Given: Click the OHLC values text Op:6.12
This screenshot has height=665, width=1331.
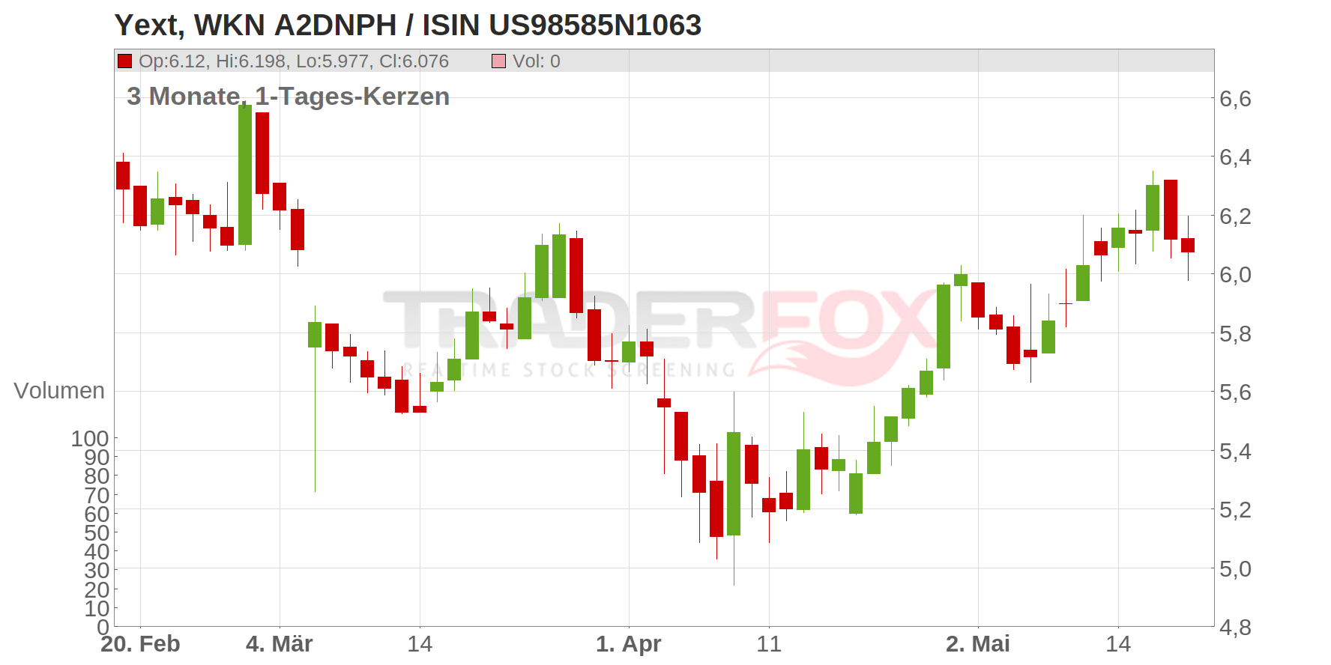Looking at the screenshot, I should point(294,61).
